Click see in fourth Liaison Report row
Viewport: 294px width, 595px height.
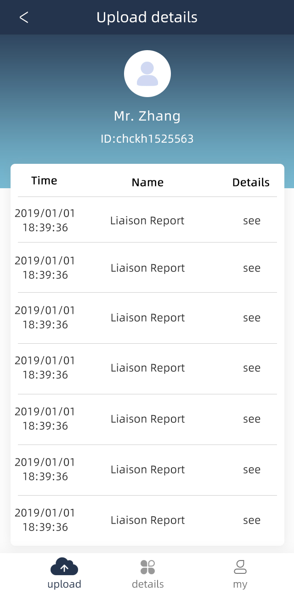tap(252, 368)
